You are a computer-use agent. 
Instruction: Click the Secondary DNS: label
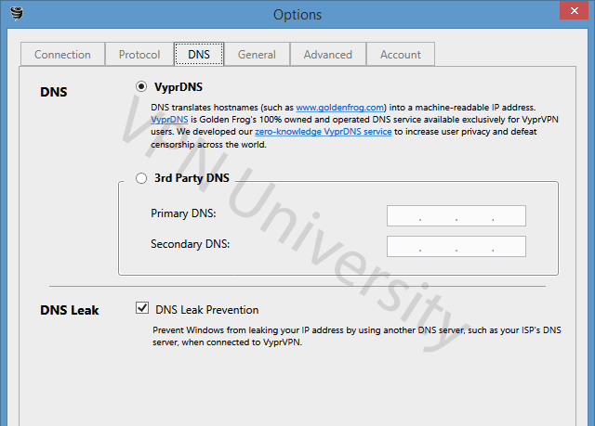pyautogui.click(x=190, y=244)
